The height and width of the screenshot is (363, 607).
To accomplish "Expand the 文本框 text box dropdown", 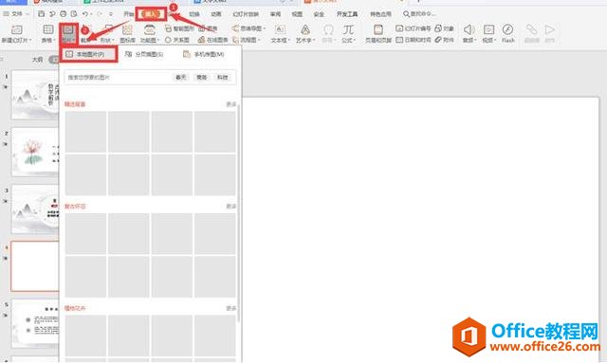I will pyautogui.click(x=281, y=40).
